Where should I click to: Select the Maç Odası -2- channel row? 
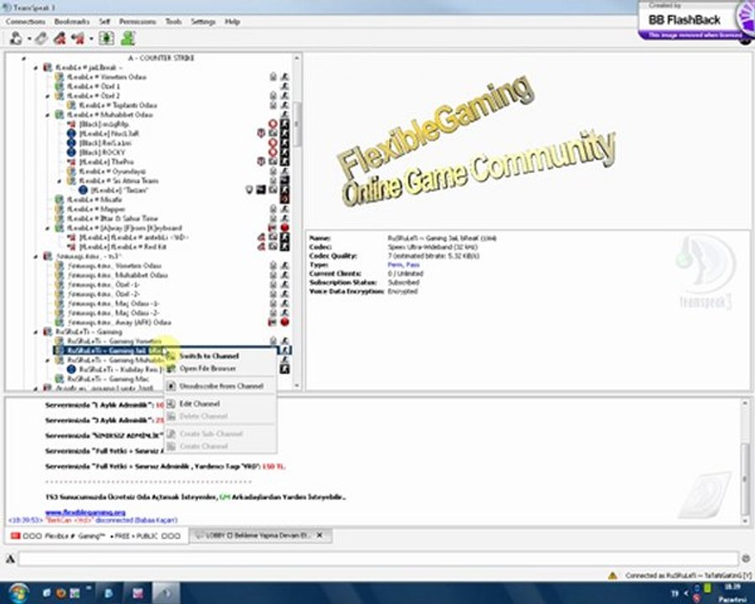(113, 313)
